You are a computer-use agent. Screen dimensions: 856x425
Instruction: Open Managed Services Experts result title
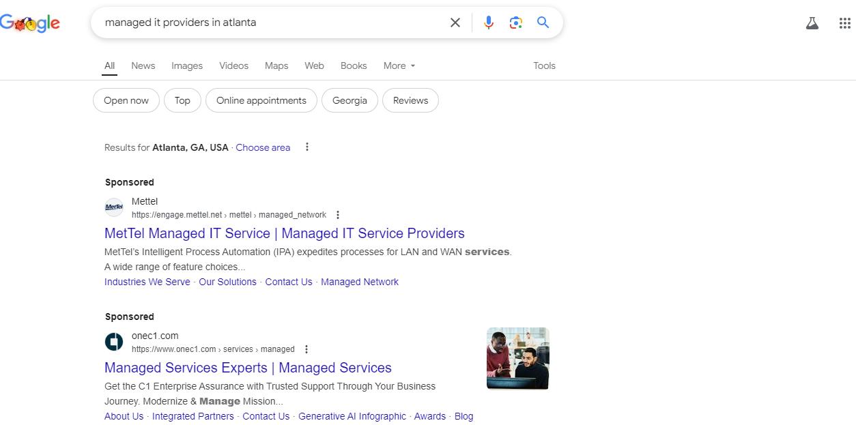(x=248, y=368)
